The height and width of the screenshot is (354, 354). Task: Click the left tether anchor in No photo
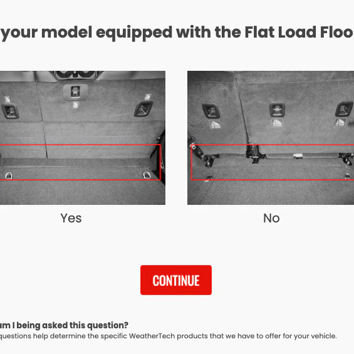[211, 111]
